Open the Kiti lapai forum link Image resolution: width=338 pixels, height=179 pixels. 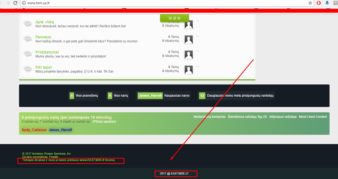click(44, 67)
